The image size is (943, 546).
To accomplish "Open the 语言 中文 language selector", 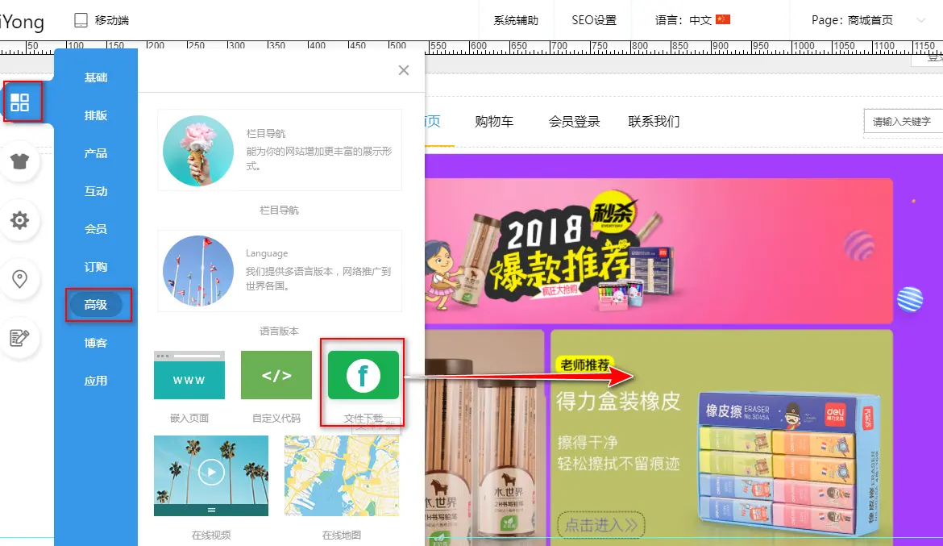I will (x=692, y=20).
